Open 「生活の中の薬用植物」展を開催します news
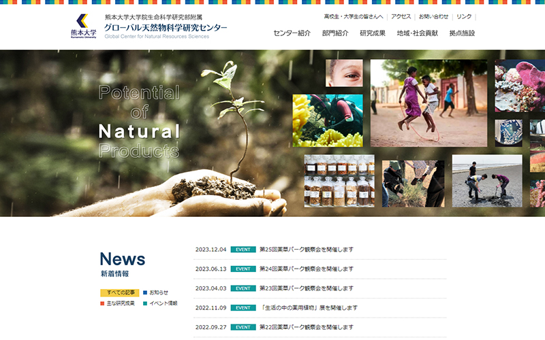This screenshot has width=545, height=340. (x=309, y=308)
